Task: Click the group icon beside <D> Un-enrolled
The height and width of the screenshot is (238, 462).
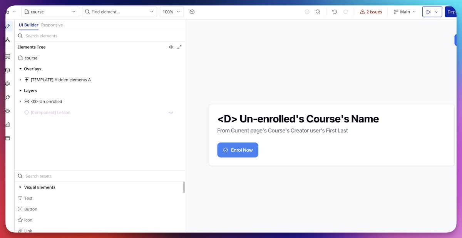Action: coord(27,102)
